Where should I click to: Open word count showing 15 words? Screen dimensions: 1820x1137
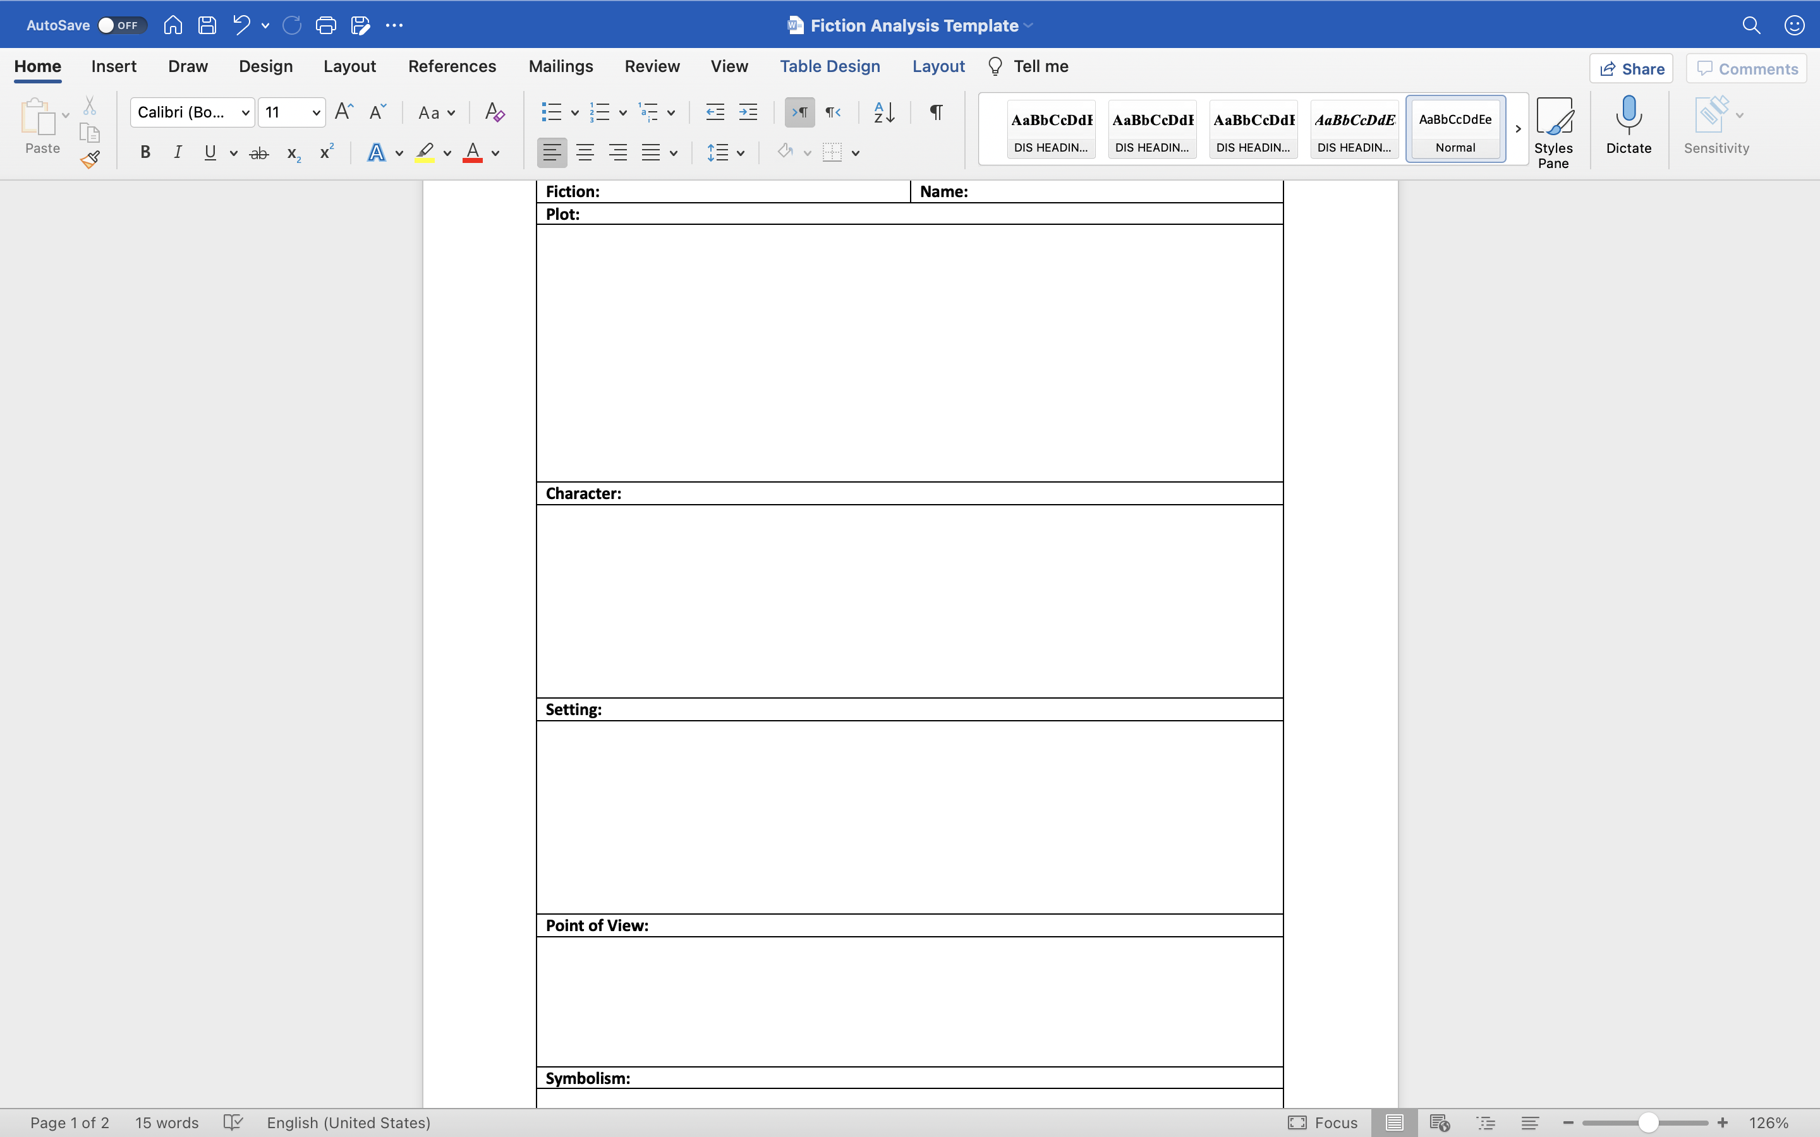coord(167,1122)
